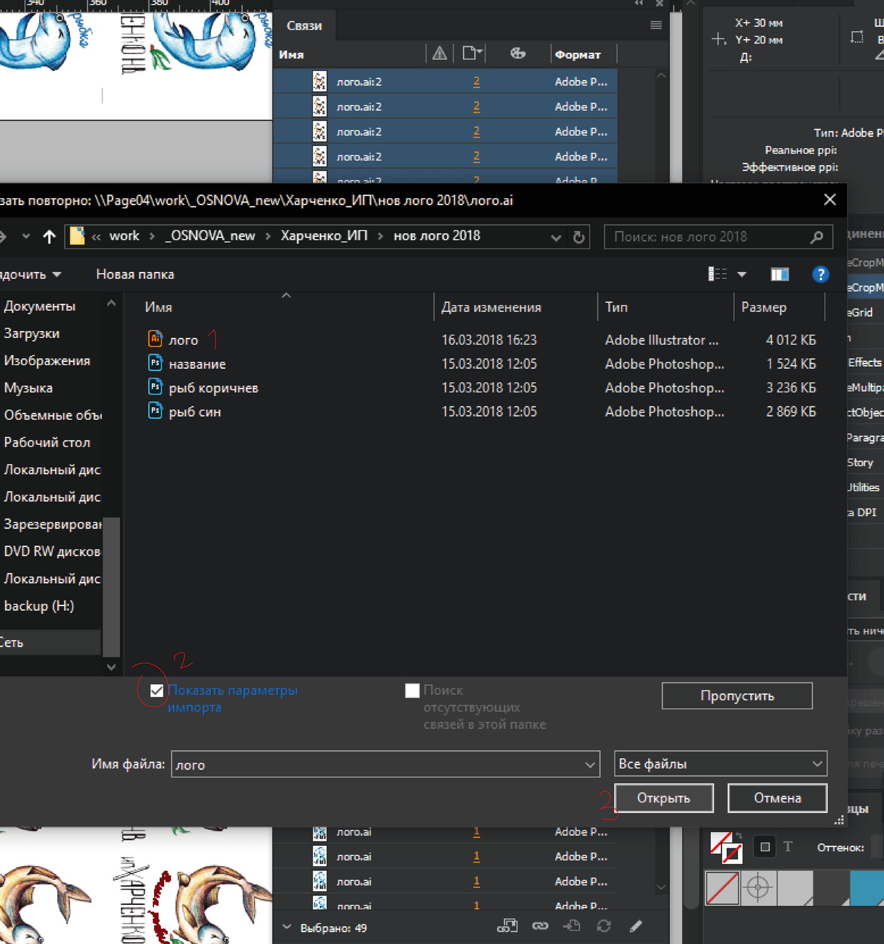Click Formatting affects container square icon

click(x=765, y=847)
